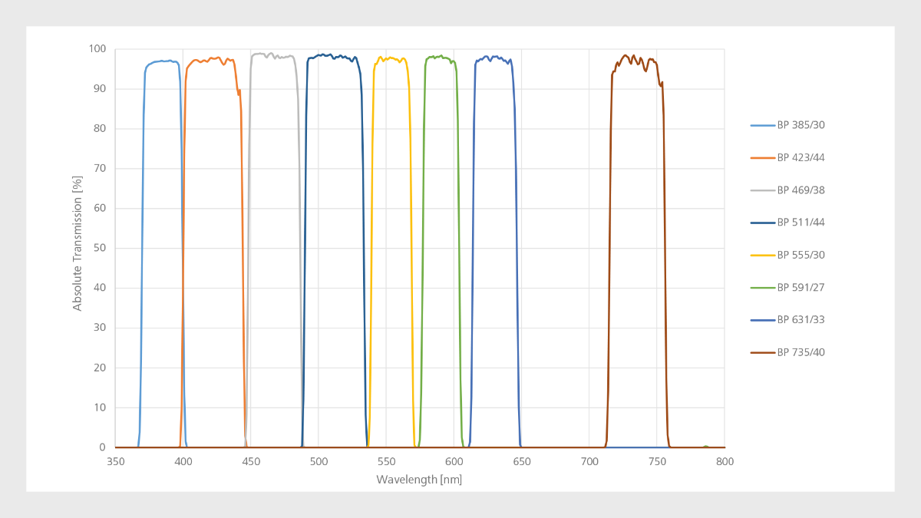The image size is (921, 518).
Task: Select the 100 label on the transmission axis
Action: pyautogui.click(x=97, y=48)
